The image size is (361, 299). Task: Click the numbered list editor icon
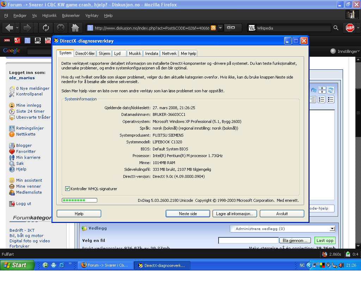click(322, 99)
